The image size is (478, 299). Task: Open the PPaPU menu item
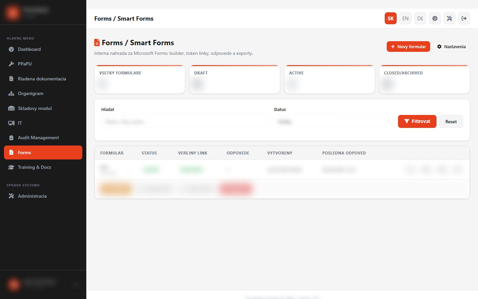coord(43,64)
